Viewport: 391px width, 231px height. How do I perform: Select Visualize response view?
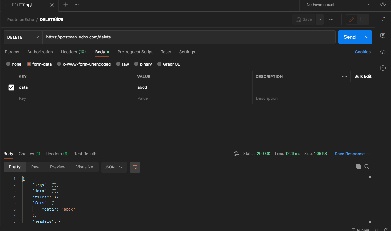pyautogui.click(x=85, y=167)
